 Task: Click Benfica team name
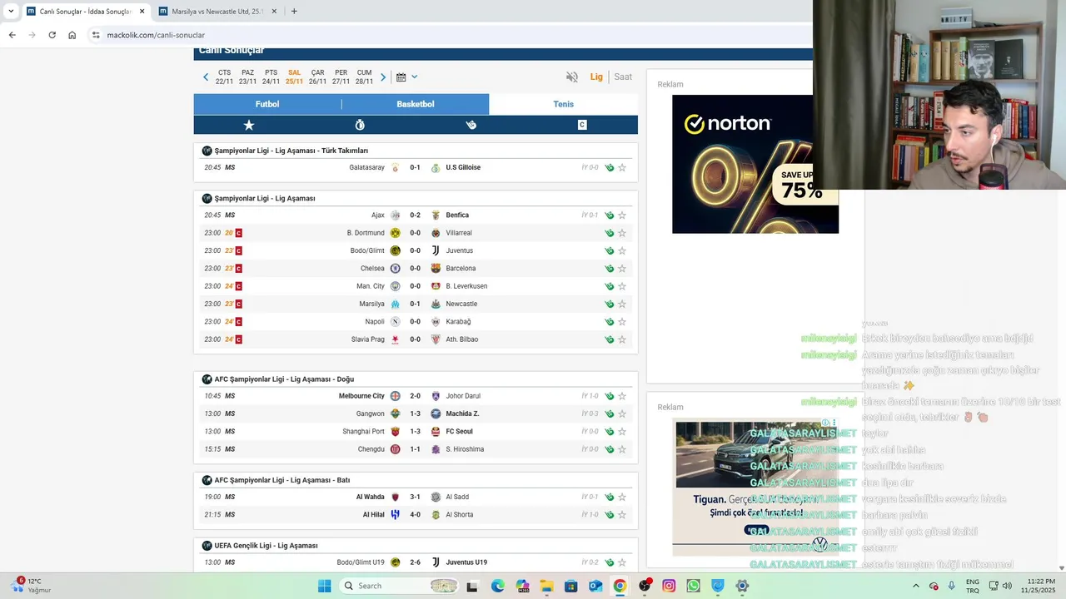(457, 215)
